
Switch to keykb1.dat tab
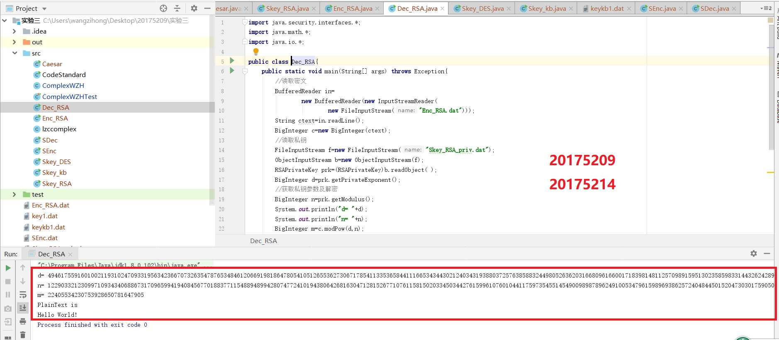point(607,8)
